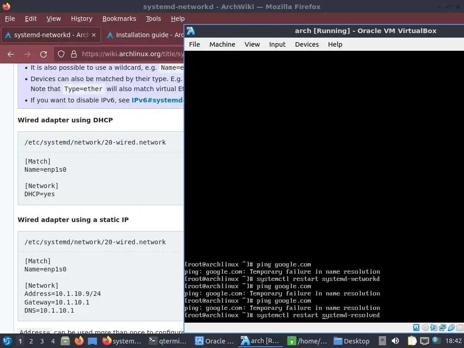Open Firefox tracking protection shield

coord(61,54)
